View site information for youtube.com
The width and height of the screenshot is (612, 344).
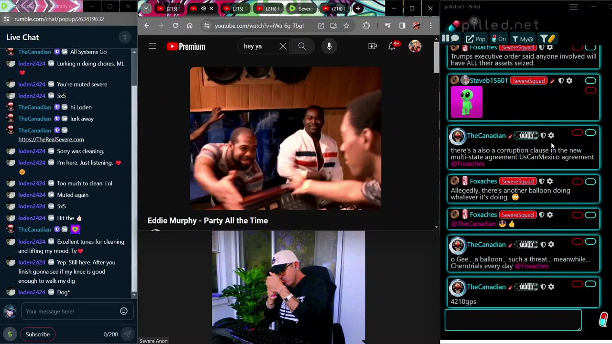(207, 26)
